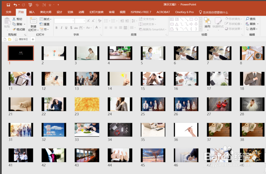This screenshot has width=266, height=174.
Task: Toggle center text alignment
Action: (111, 28)
